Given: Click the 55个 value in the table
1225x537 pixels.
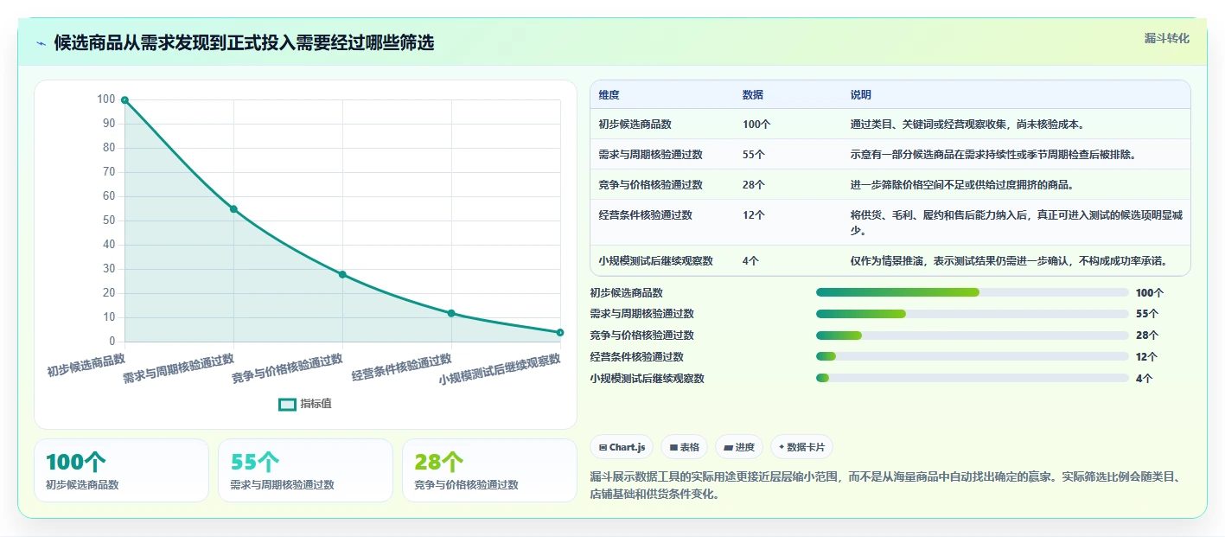Looking at the screenshot, I should pyautogui.click(x=753, y=155).
